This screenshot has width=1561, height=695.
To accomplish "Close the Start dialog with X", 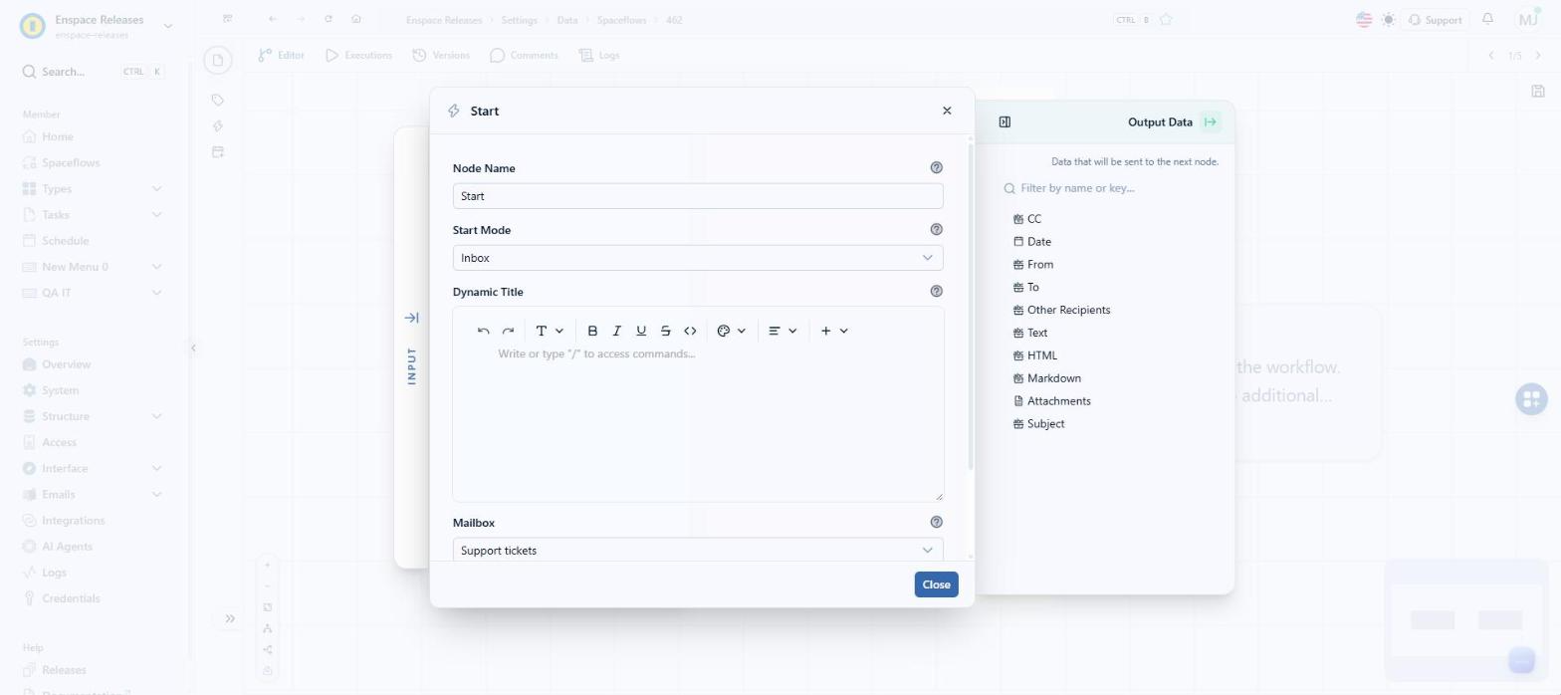I will 947,111.
